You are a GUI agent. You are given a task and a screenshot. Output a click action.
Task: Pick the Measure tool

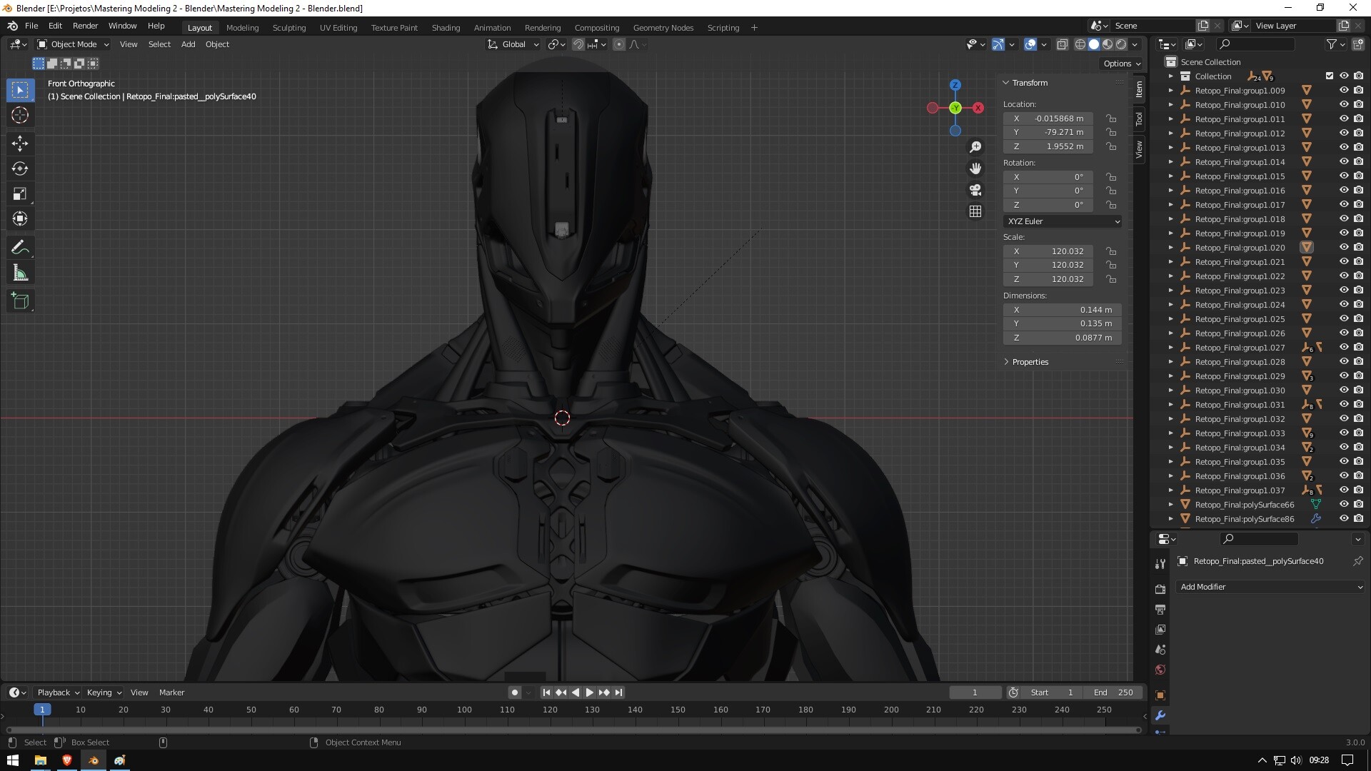pos(20,272)
